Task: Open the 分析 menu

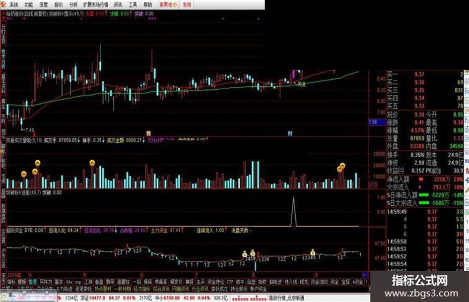Action: [73, 4]
